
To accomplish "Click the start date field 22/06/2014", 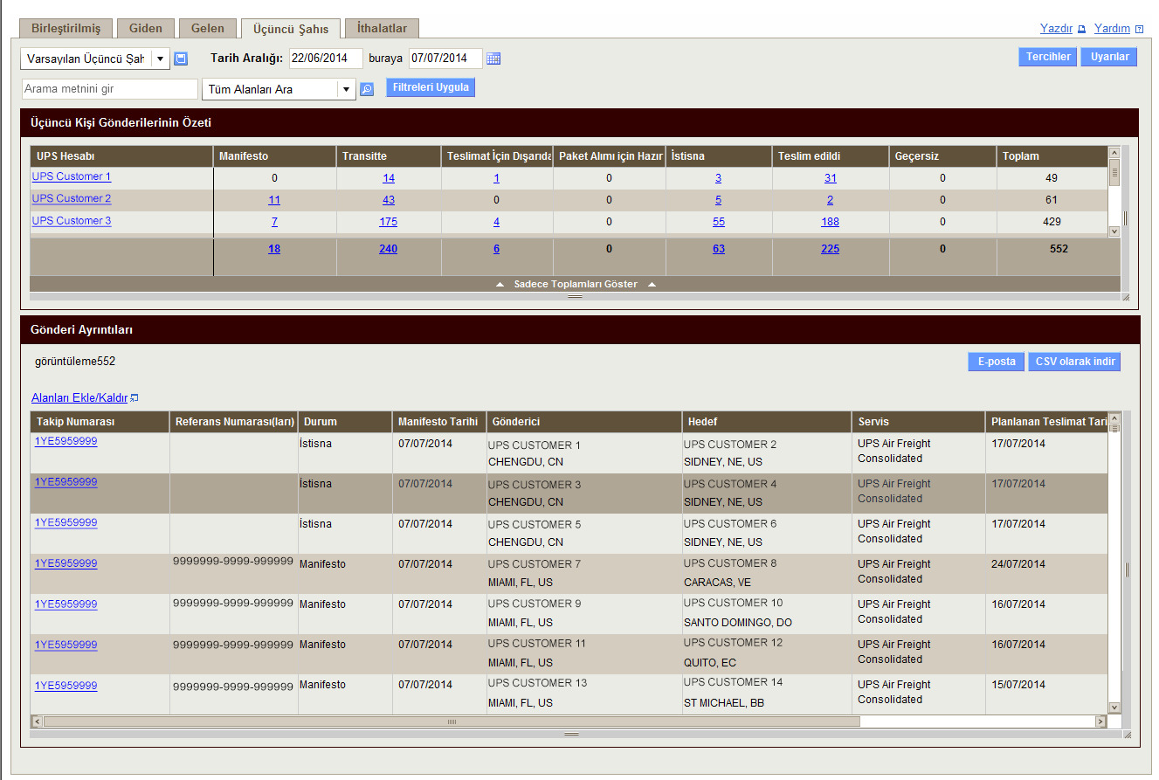I will coord(326,59).
